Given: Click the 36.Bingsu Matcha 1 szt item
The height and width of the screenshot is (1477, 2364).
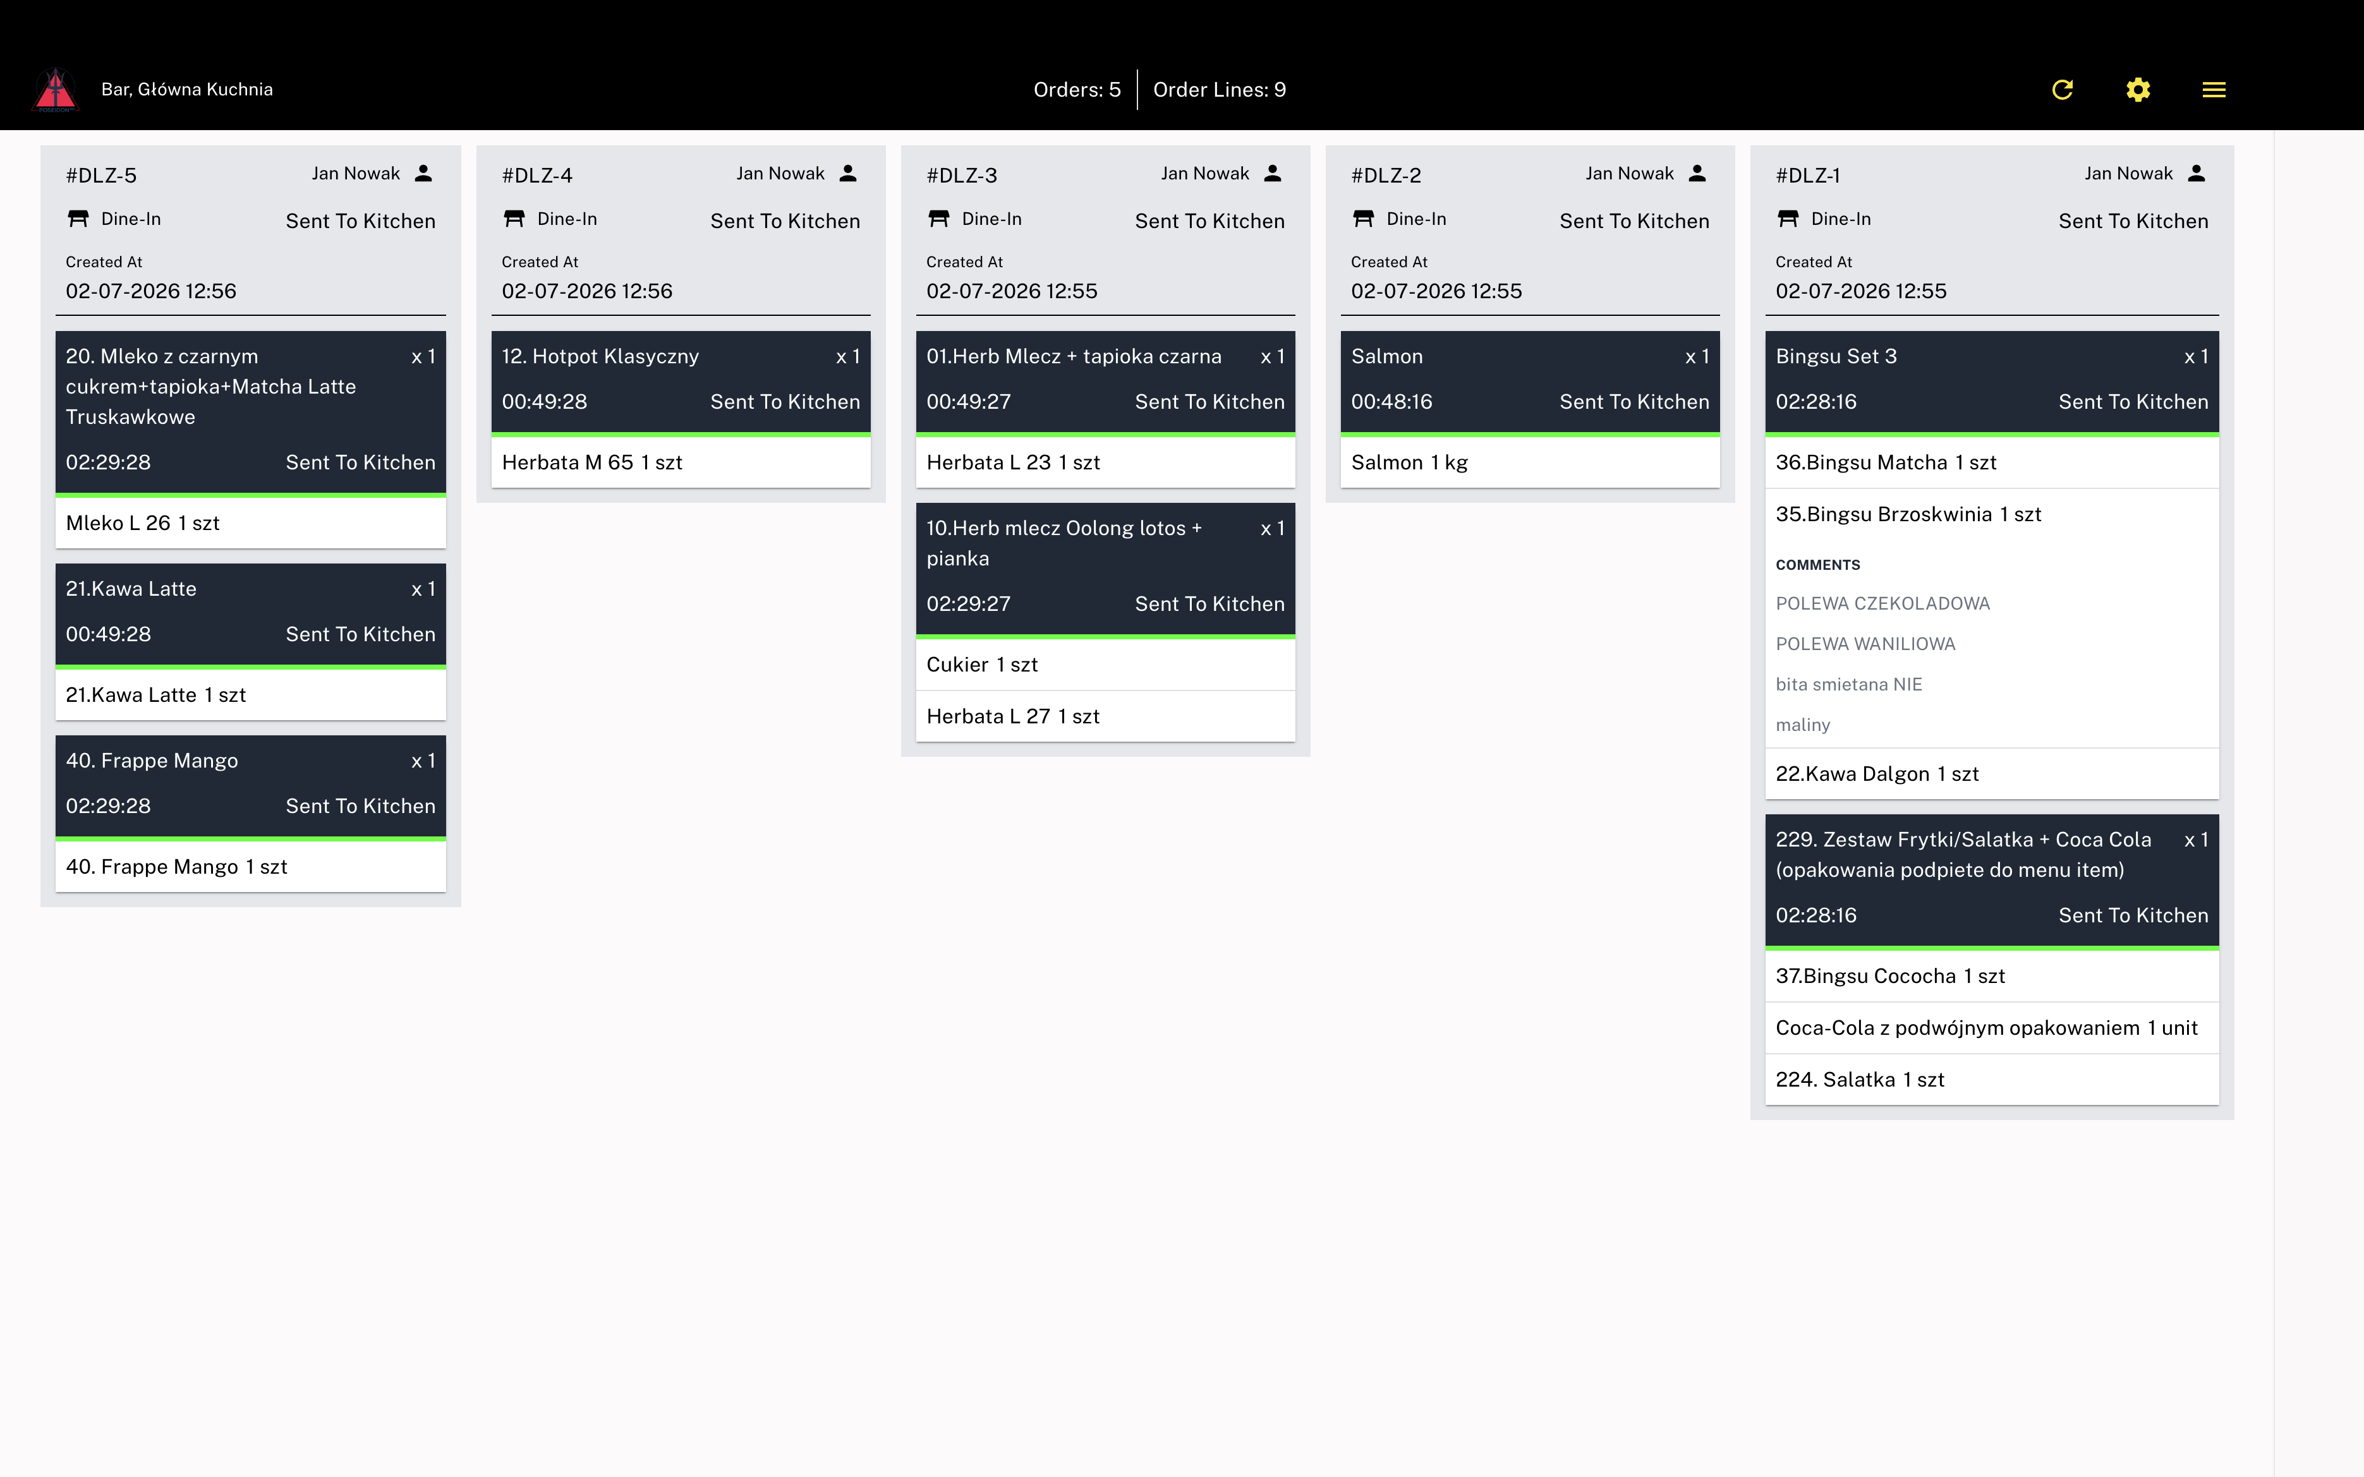Looking at the screenshot, I should click(x=1992, y=462).
